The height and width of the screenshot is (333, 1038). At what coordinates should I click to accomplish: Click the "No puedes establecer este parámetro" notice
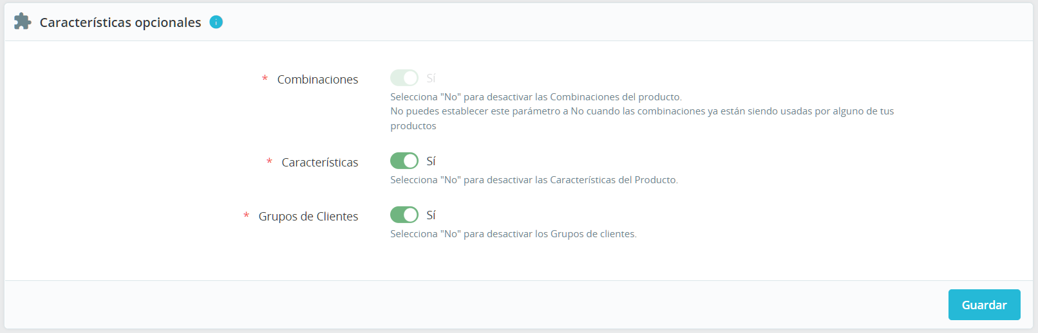pyautogui.click(x=642, y=111)
